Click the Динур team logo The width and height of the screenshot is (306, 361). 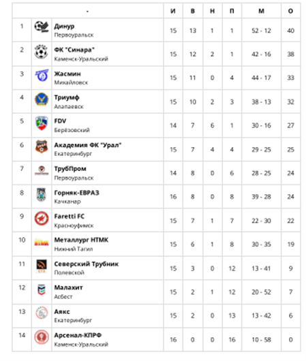[x=42, y=27]
